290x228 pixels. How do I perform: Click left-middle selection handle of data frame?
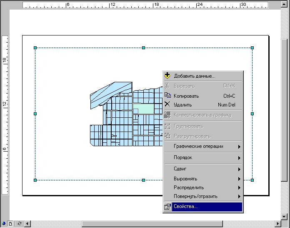point(35,114)
